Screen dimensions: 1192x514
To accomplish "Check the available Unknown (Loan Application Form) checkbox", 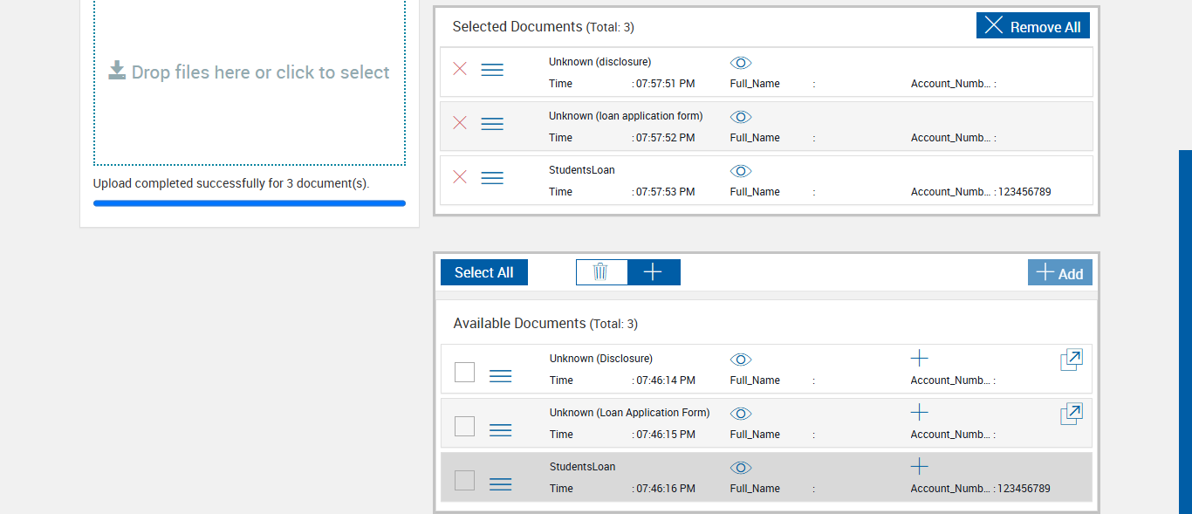I will tap(465, 427).
